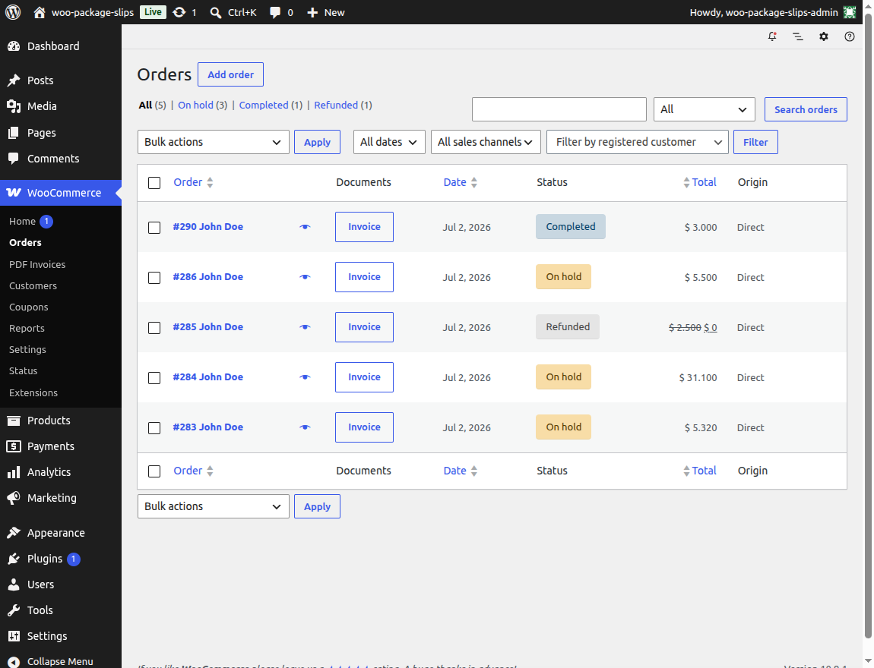Image resolution: width=874 pixels, height=668 pixels.
Task: Click the Products archive icon
Action: pyautogui.click(x=14, y=421)
